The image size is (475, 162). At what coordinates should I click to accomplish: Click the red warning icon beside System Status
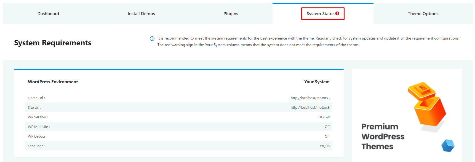(337, 13)
